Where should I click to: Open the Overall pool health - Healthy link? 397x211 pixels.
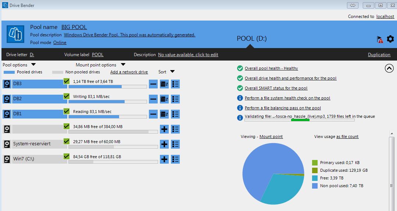[x=271, y=68]
